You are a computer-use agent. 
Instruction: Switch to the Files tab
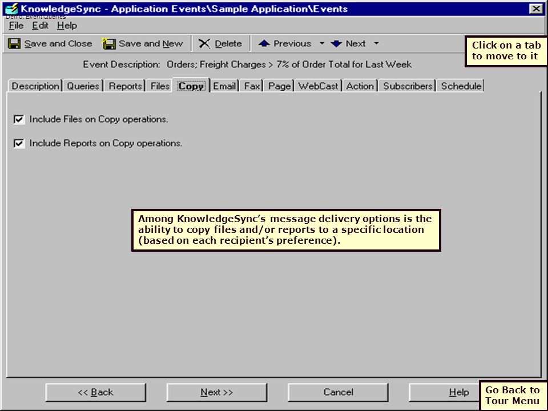pos(160,86)
